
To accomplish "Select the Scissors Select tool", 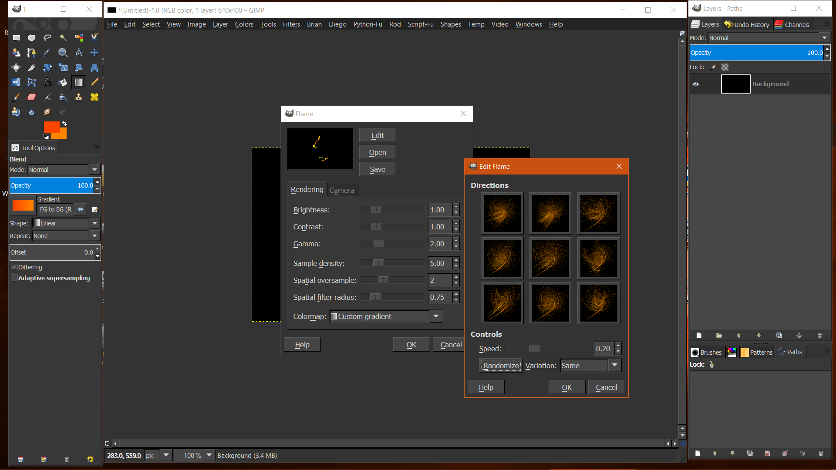I will coord(94,38).
